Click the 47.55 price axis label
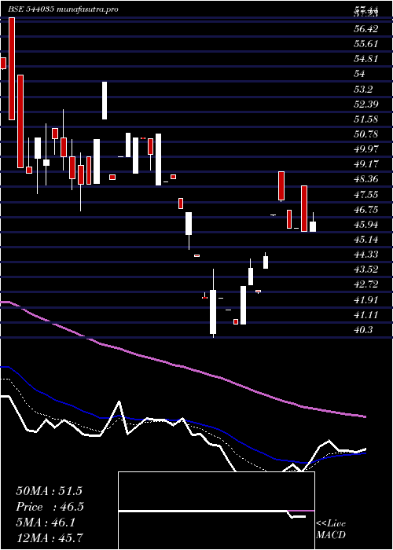 (x=366, y=195)
